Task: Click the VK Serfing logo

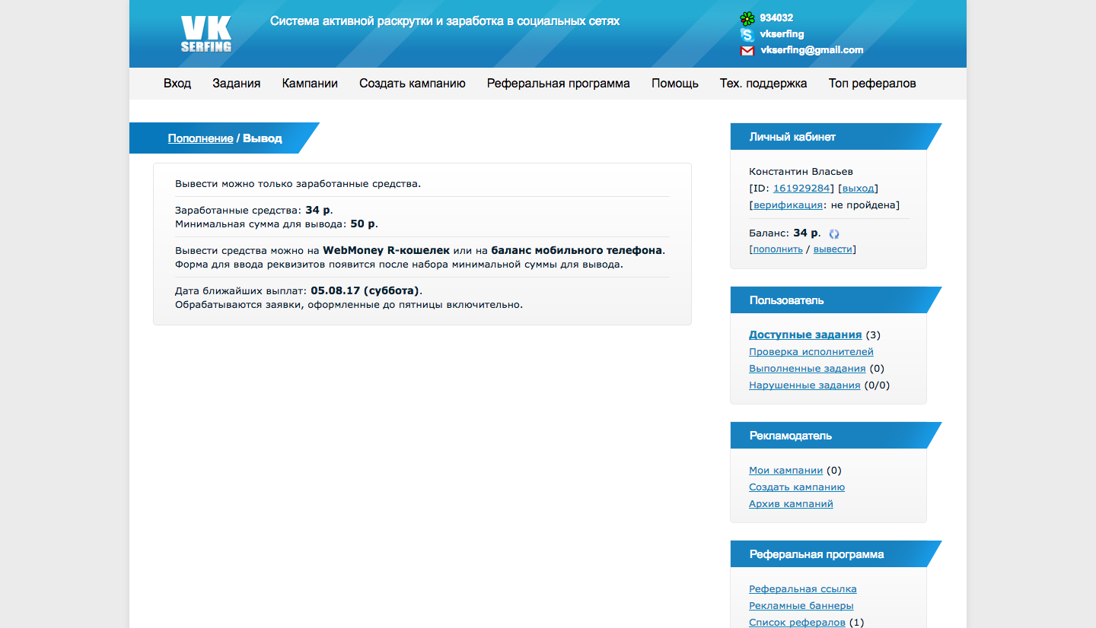Action: [205, 34]
